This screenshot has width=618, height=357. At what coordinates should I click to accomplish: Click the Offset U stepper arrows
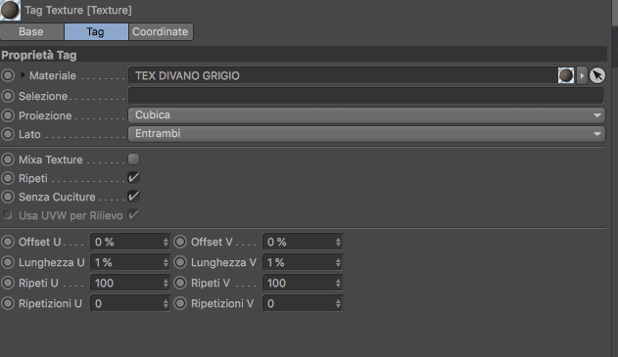(x=166, y=242)
